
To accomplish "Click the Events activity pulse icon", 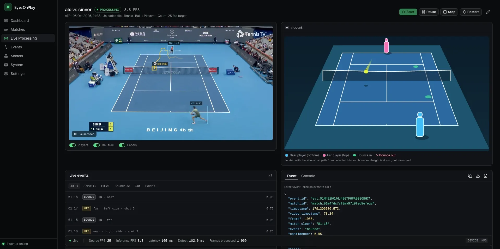I will click(6, 47).
